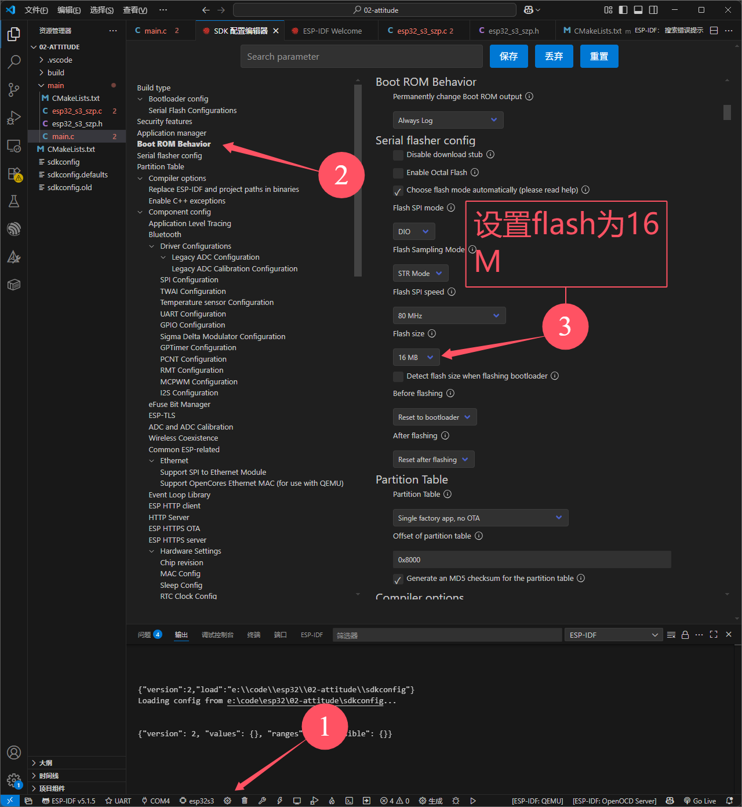Collapse Driver Configurations tree node
The height and width of the screenshot is (807, 742).
(152, 246)
